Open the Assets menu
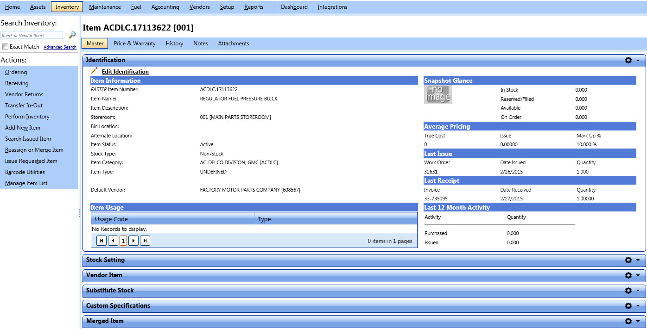This screenshot has width=647, height=329. (x=38, y=7)
